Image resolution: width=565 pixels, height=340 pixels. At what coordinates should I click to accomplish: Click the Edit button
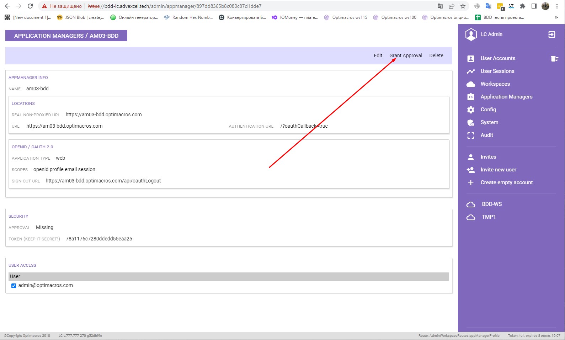coord(378,55)
